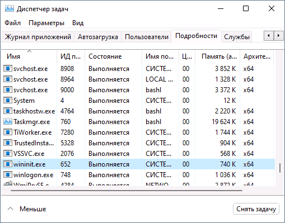Click PID value 4764
Image resolution: width=285 pixels, height=223 pixels.
point(67,111)
